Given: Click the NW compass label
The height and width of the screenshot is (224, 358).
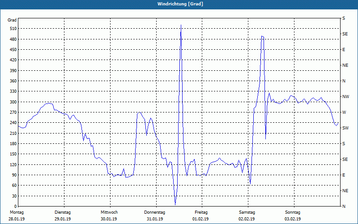Looking at the screenshot, I should [345, 97].
